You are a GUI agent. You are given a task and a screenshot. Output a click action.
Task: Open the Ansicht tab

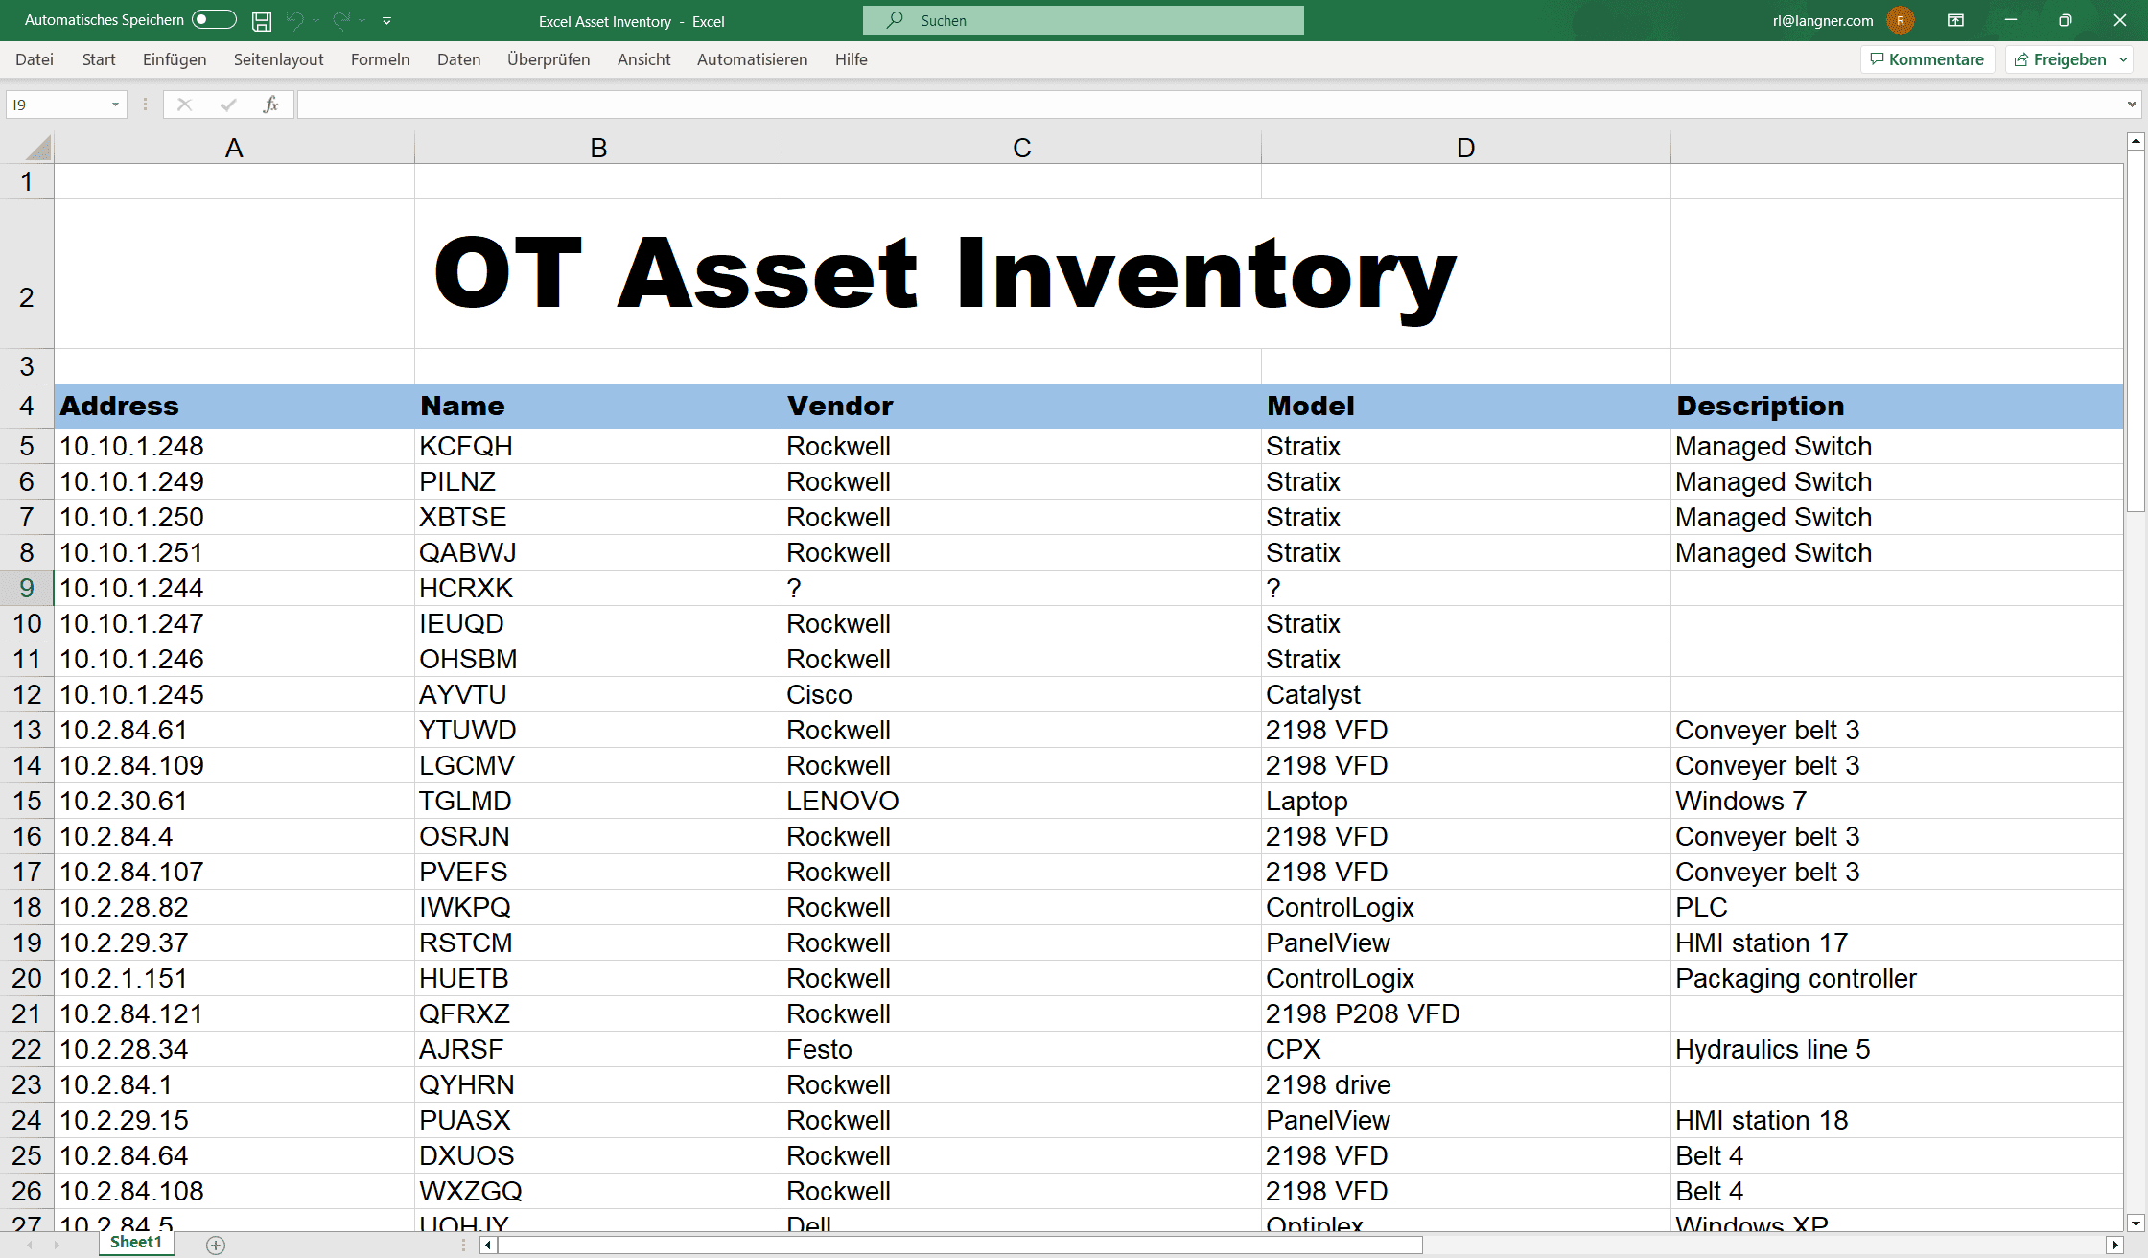[x=644, y=59]
